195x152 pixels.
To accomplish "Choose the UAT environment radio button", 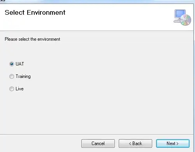I will pos(12,64).
